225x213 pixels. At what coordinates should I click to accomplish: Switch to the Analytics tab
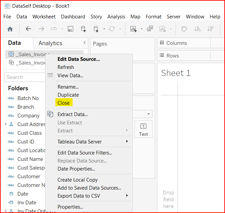point(50,43)
